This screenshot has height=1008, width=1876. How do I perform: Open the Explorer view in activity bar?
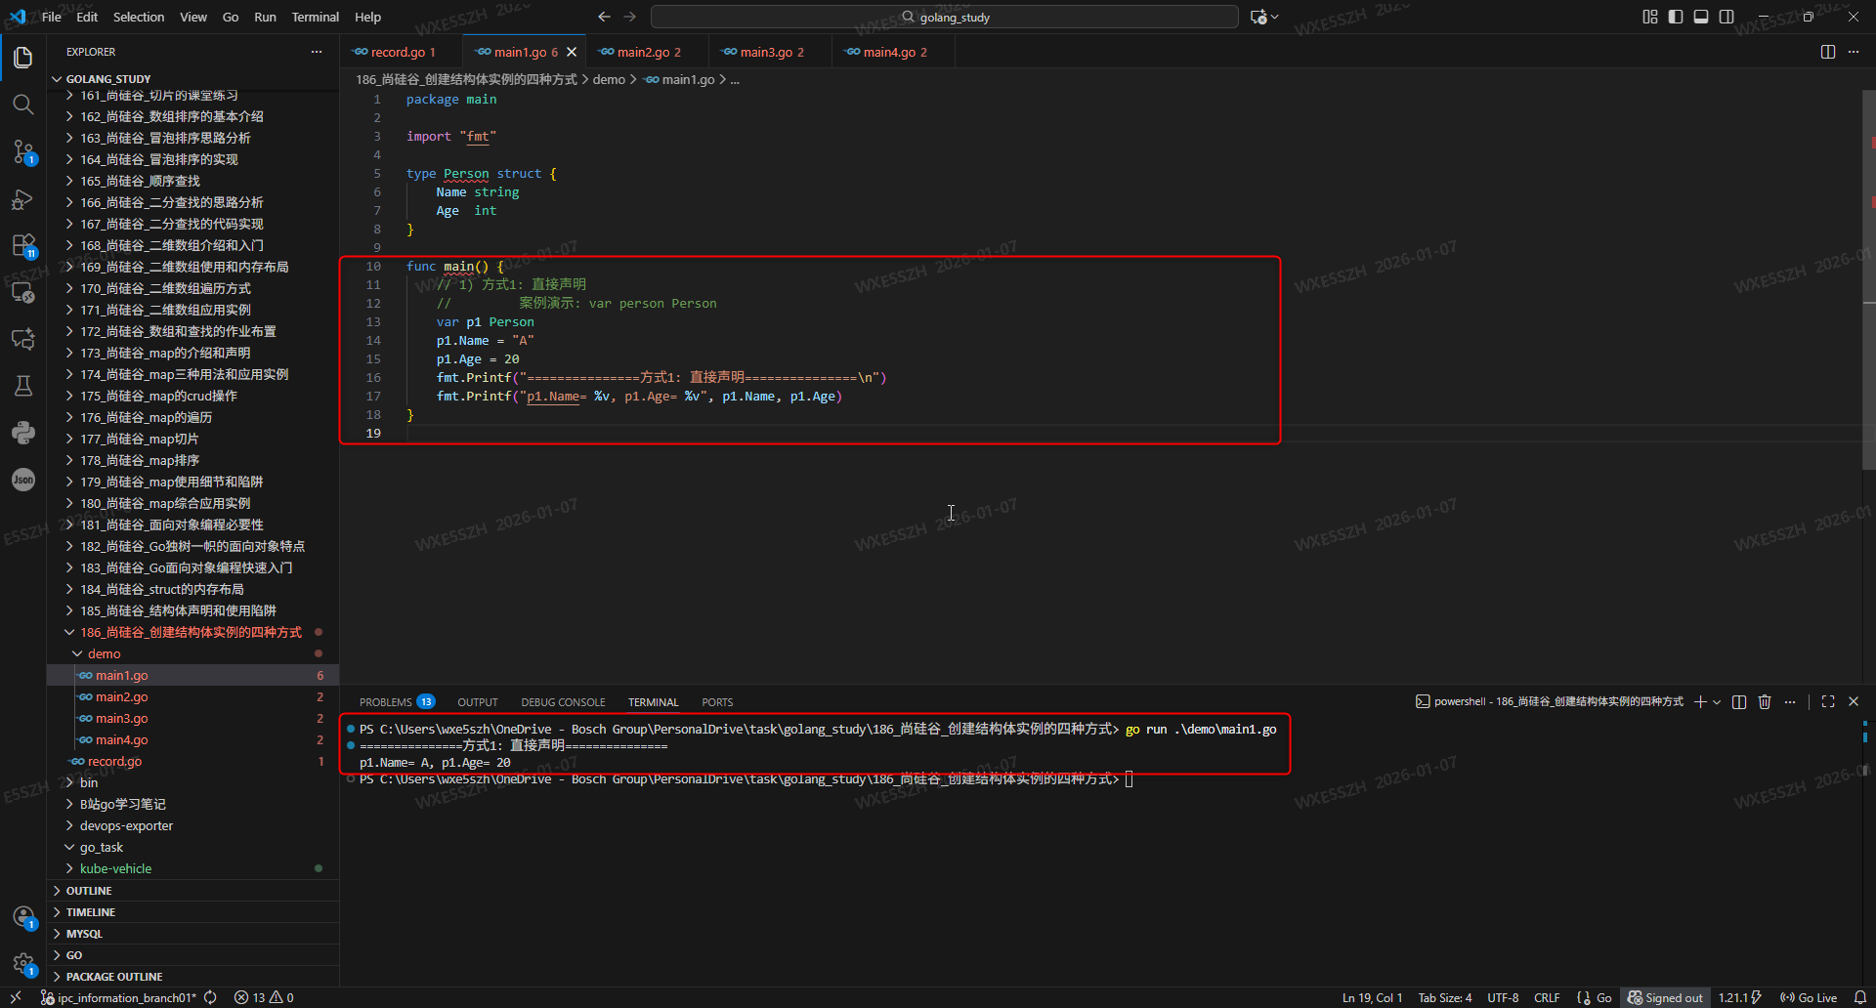point(23,58)
